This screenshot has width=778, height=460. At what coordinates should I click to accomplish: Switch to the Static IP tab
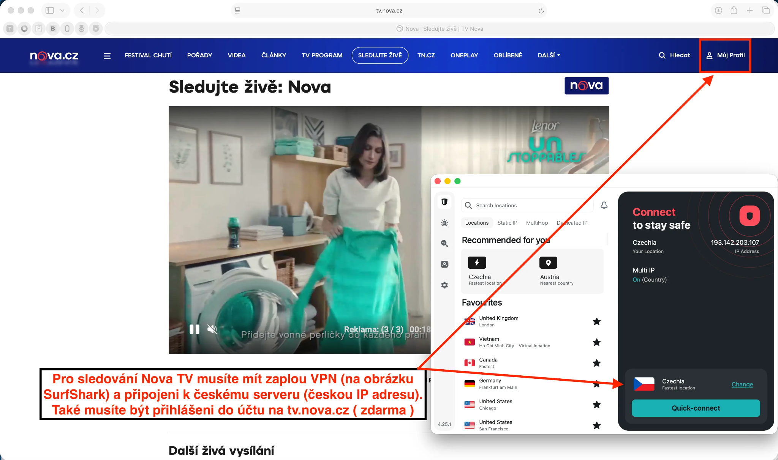pyautogui.click(x=508, y=223)
